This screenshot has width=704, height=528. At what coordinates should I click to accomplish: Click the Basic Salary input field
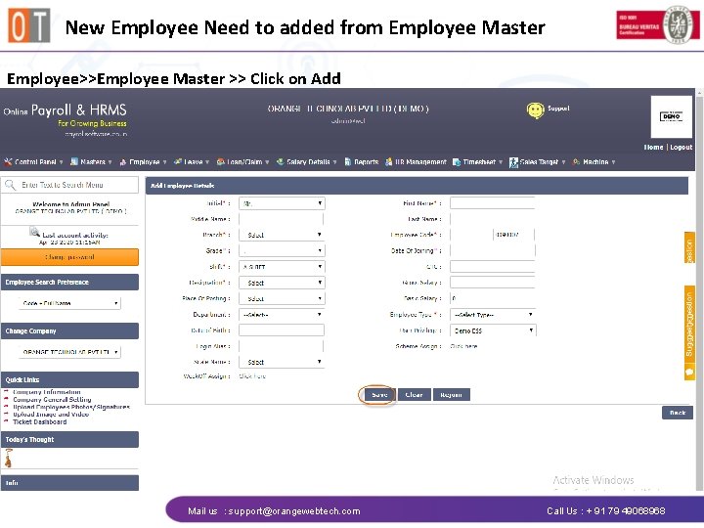tap(493, 298)
